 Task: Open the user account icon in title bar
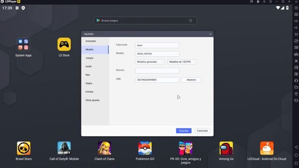tap(258, 1)
